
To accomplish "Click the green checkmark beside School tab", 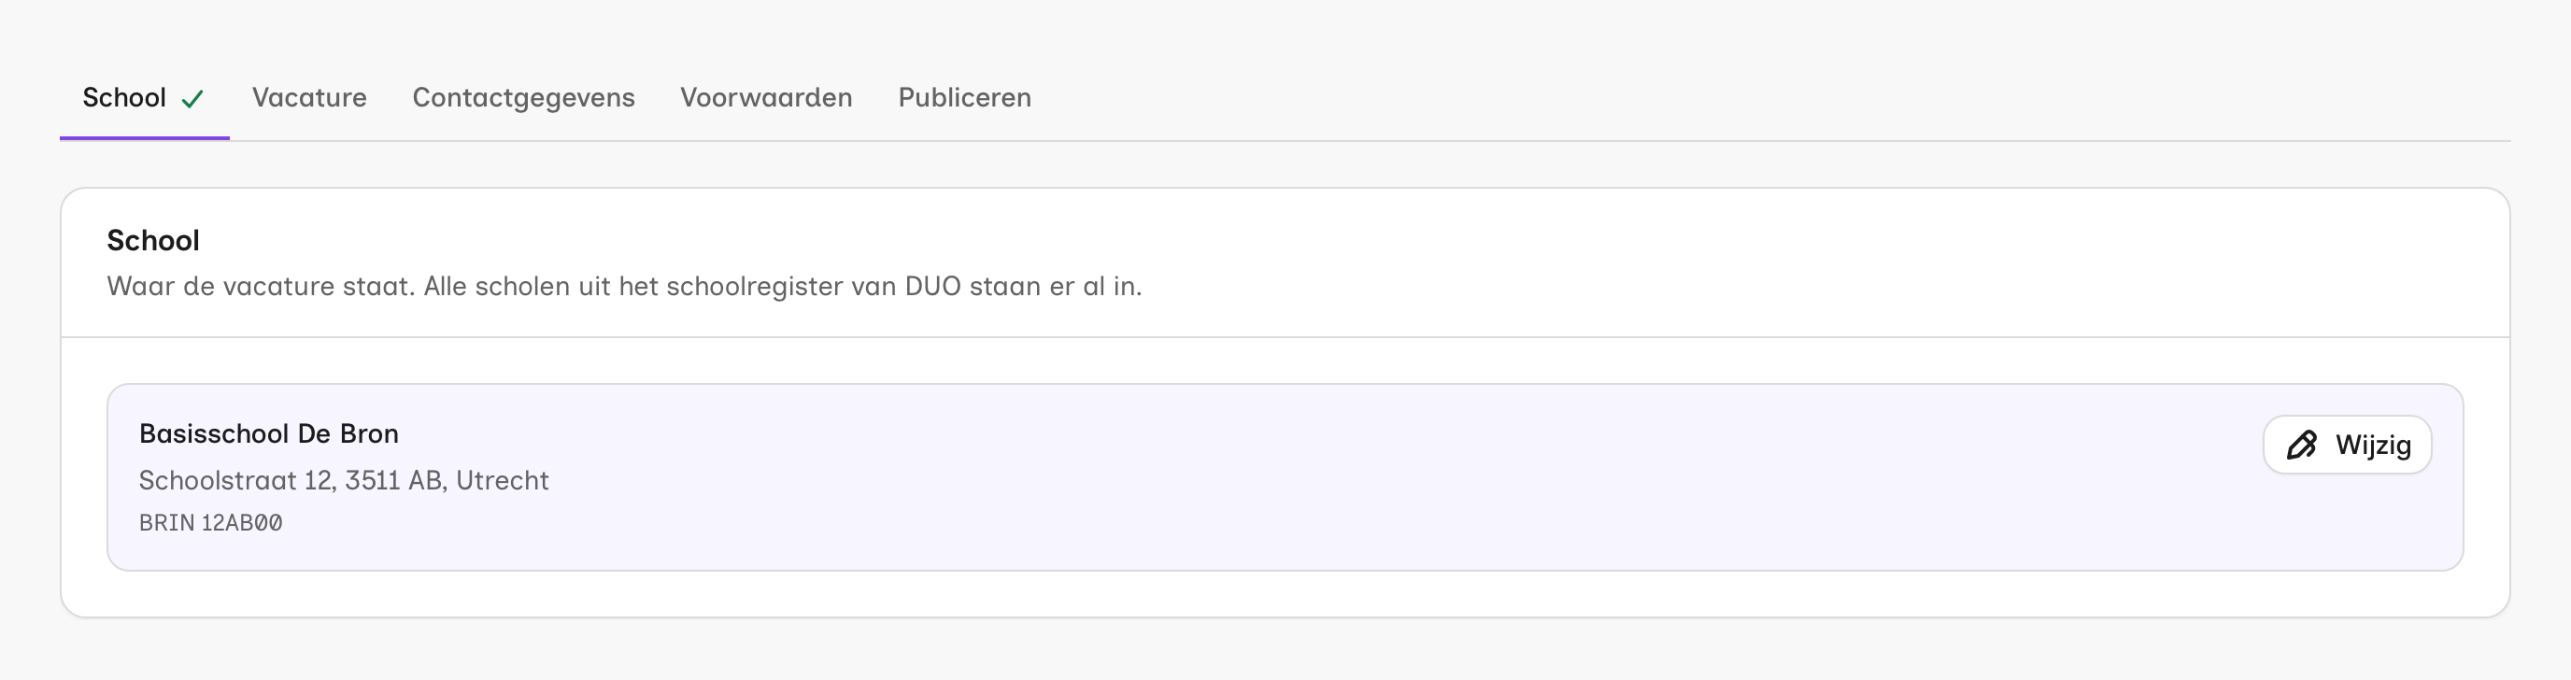I will coord(192,99).
